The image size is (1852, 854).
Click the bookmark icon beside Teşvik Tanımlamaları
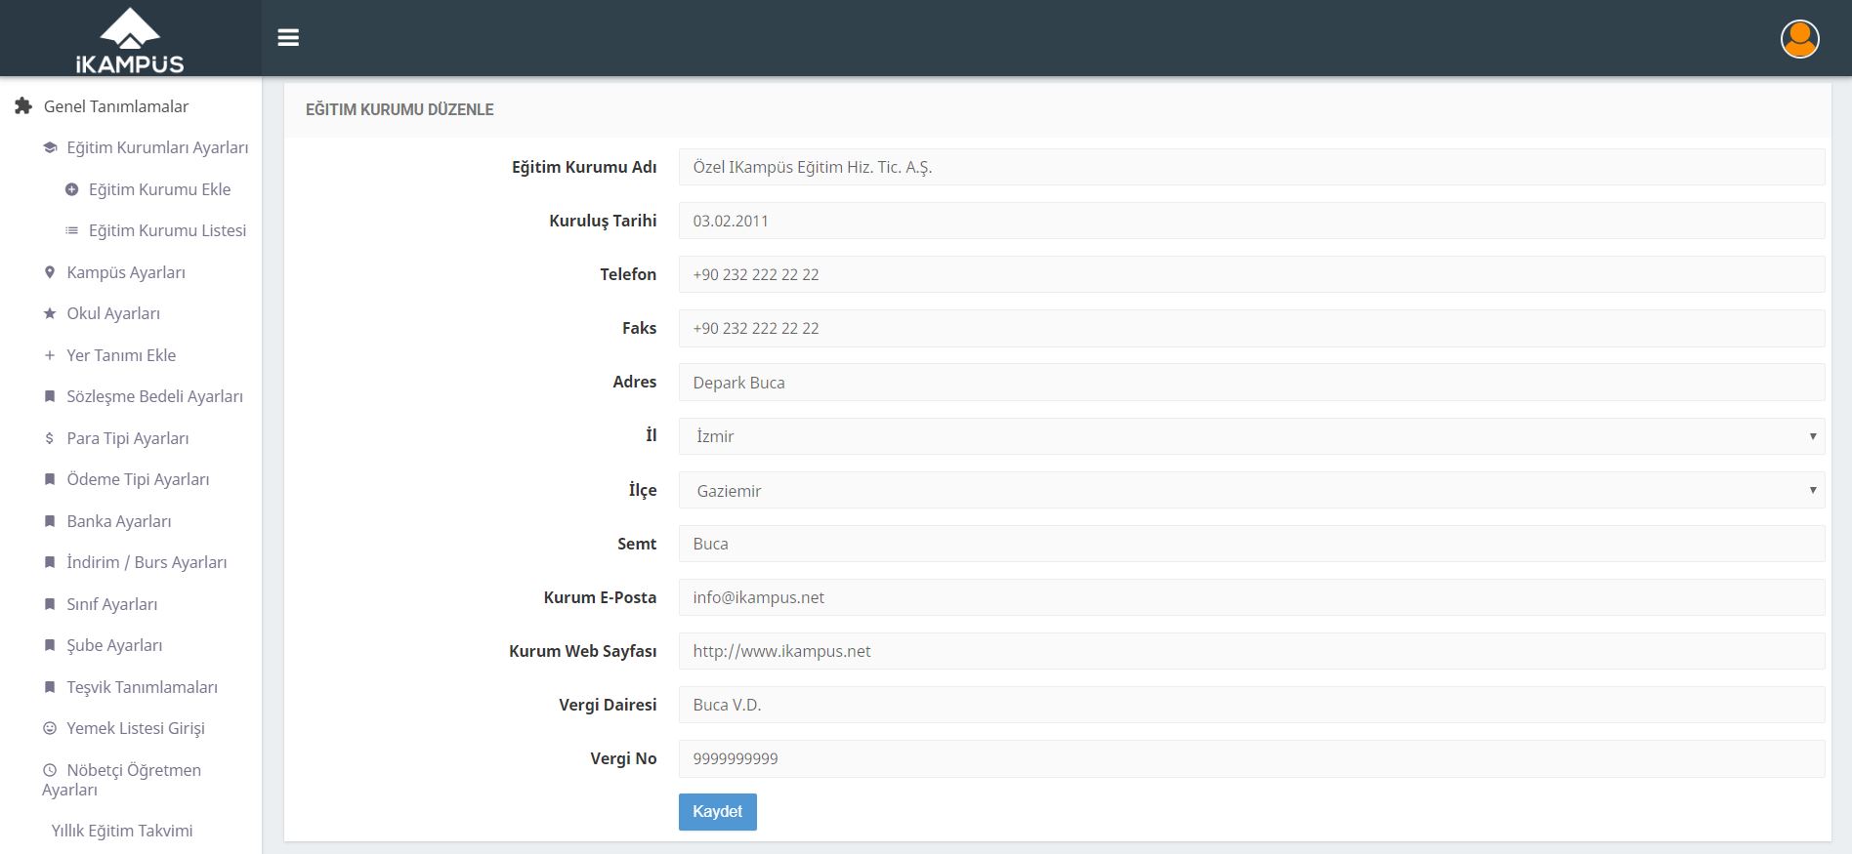click(x=50, y=687)
